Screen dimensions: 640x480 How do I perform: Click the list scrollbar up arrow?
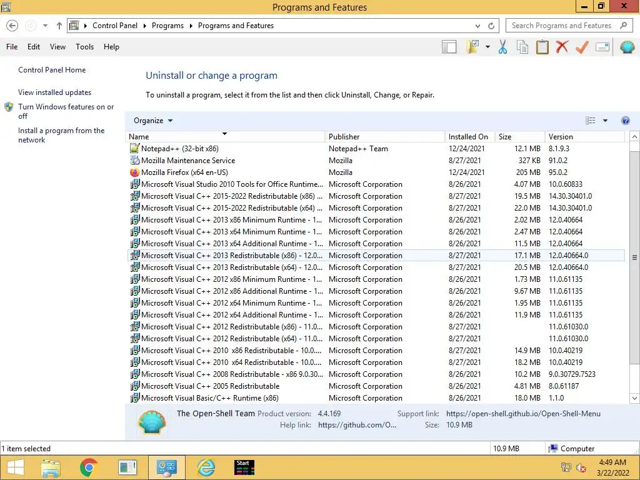point(634,136)
